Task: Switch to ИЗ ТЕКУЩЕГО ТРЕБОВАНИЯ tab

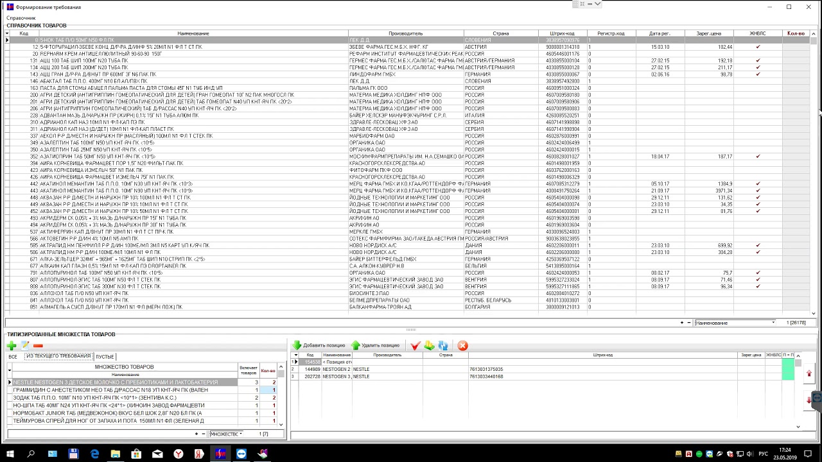Action: click(x=58, y=356)
